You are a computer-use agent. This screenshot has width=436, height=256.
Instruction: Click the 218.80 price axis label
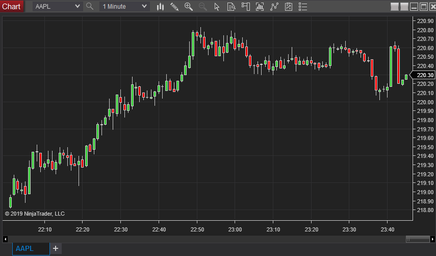coord(425,210)
